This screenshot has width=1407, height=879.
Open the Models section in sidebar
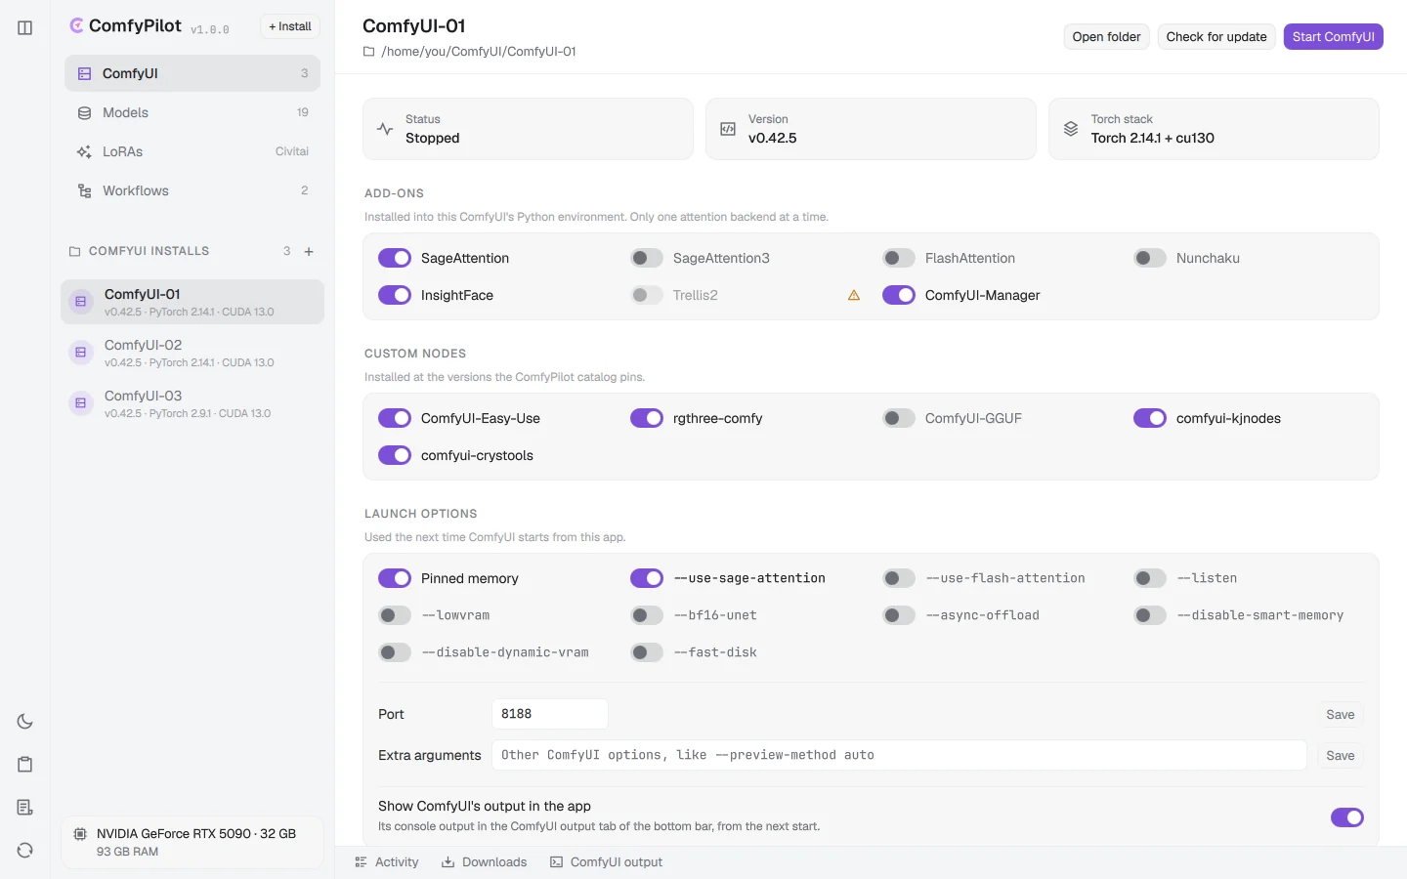pyautogui.click(x=192, y=112)
